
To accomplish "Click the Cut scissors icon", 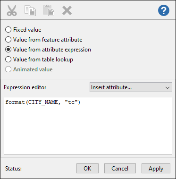I will 12,10.
